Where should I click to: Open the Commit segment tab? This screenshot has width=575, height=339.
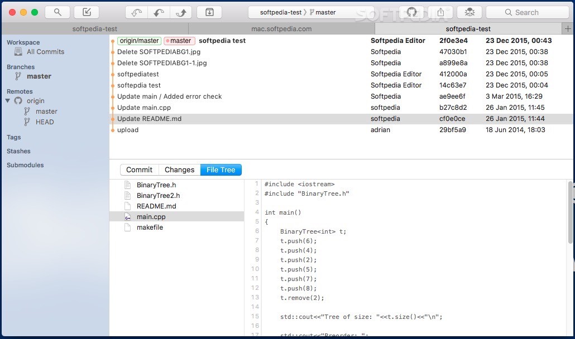(140, 170)
